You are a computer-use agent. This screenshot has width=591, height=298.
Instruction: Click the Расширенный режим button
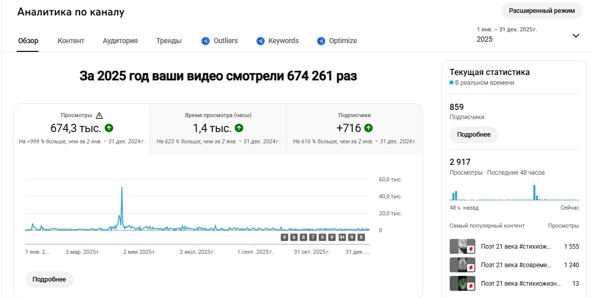(542, 11)
